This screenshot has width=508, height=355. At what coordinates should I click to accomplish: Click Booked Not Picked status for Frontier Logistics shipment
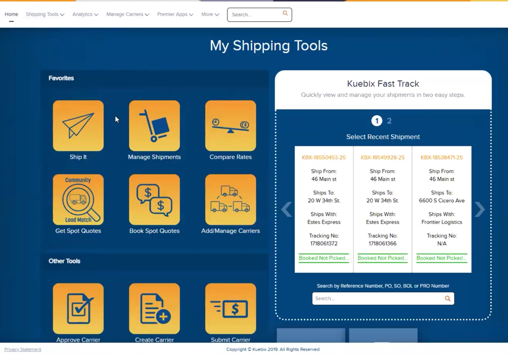pyautogui.click(x=441, y=258)
